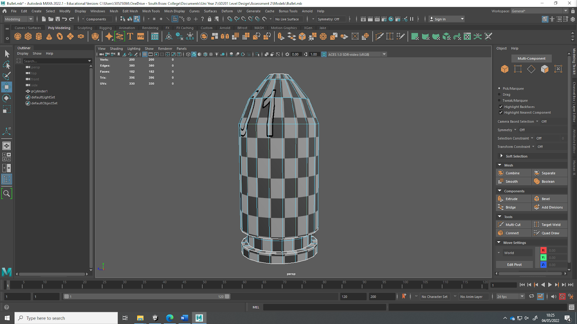Click the SVG import shelf icon
The image size is (577, 324).
[141, 36]
